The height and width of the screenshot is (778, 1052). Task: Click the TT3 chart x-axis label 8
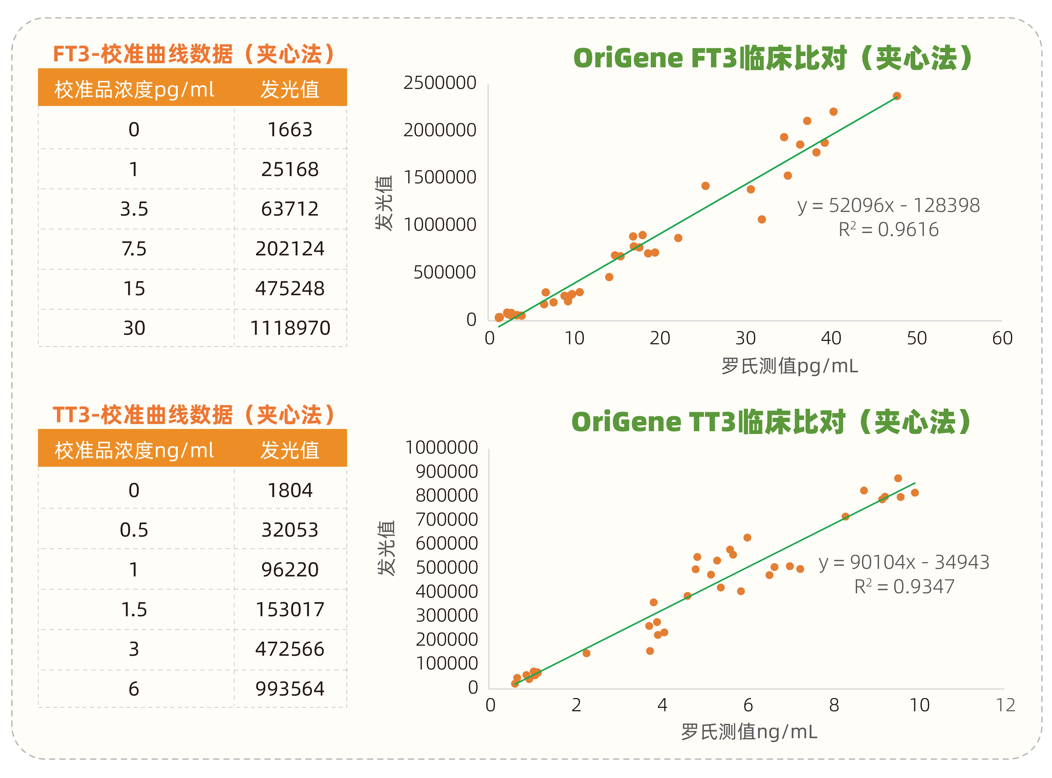click(x=834, y=705)
